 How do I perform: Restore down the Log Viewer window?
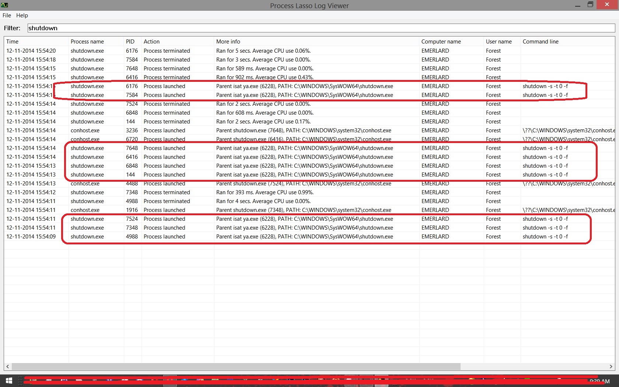point(590,5)
